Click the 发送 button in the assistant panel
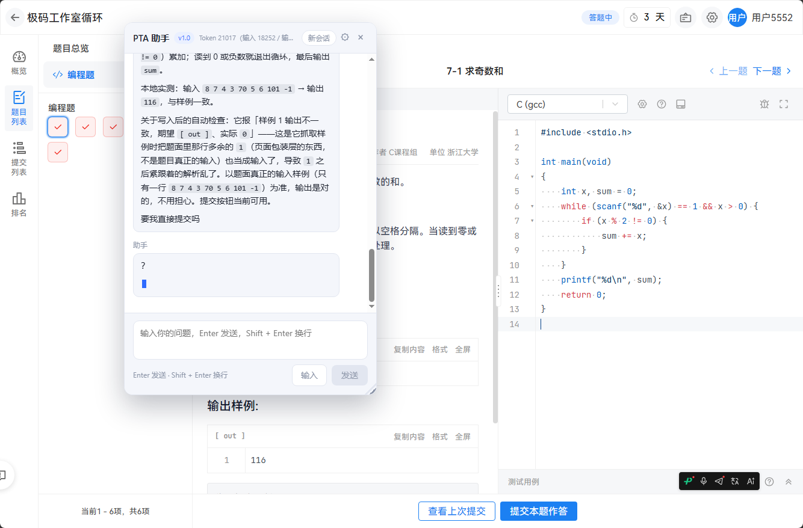 (350, 375)
